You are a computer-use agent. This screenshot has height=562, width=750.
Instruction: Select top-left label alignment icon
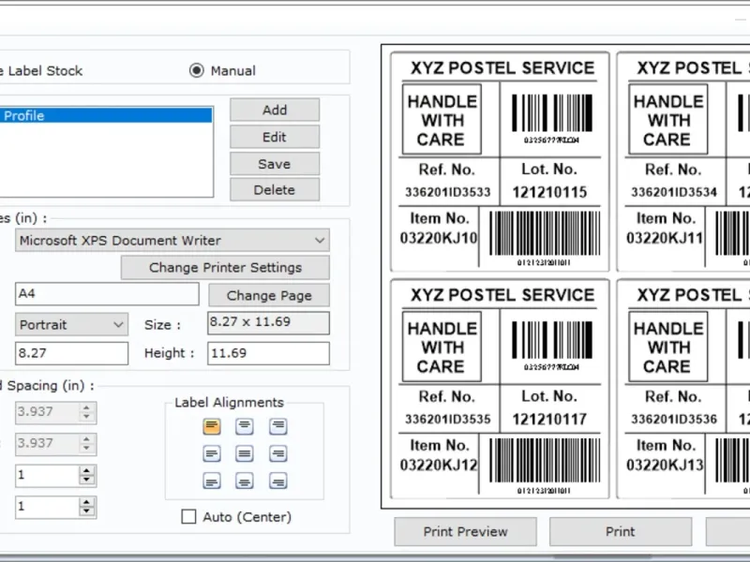click(212, 426)
